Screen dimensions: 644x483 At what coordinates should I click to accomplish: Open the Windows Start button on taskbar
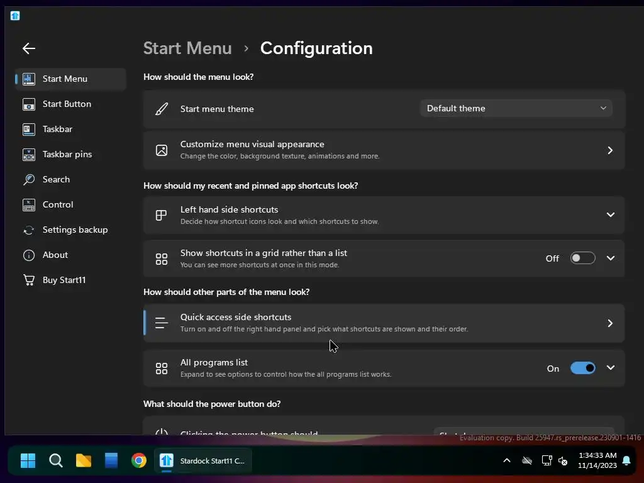pos(28,461)
